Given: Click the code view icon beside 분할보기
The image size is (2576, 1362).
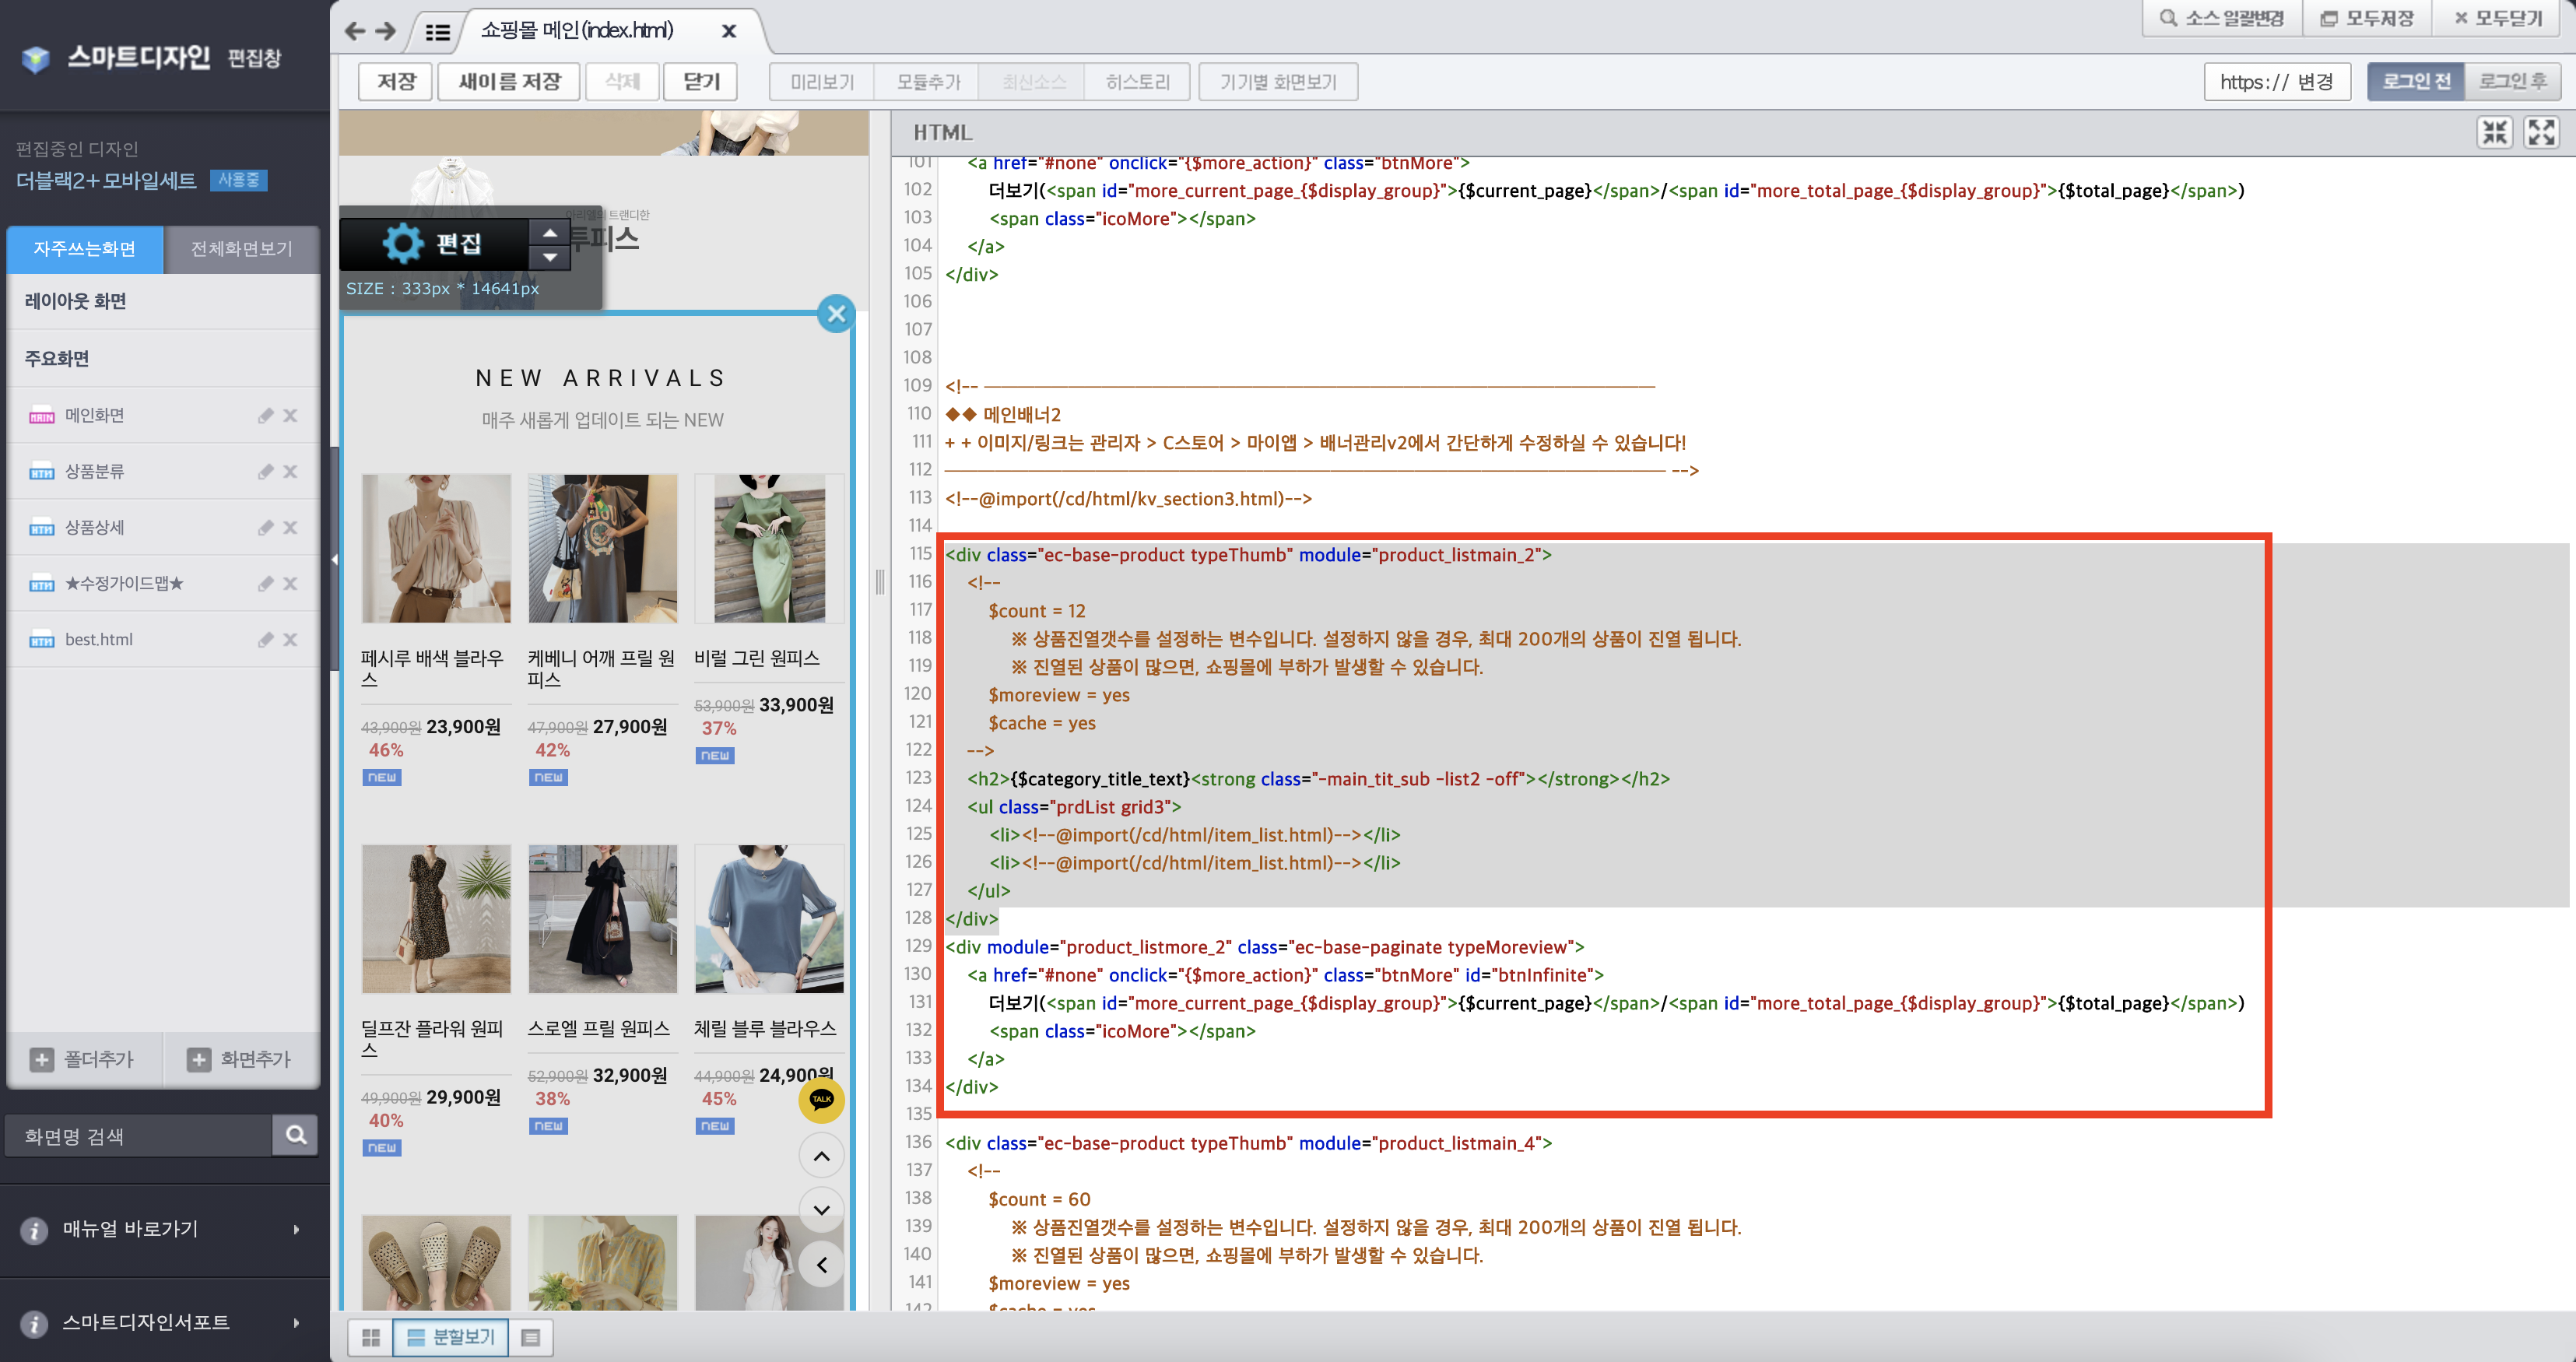Looking at the screenshot, I should (531, 1337).
